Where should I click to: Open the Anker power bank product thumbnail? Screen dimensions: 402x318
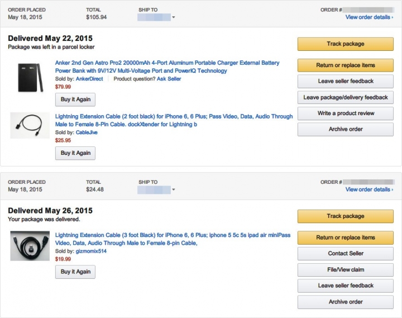tap(30, 77)
